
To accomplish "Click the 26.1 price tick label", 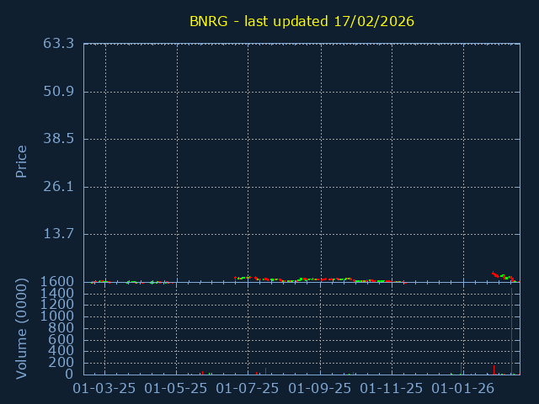I will pyautogui.click(x=59, y=186).
